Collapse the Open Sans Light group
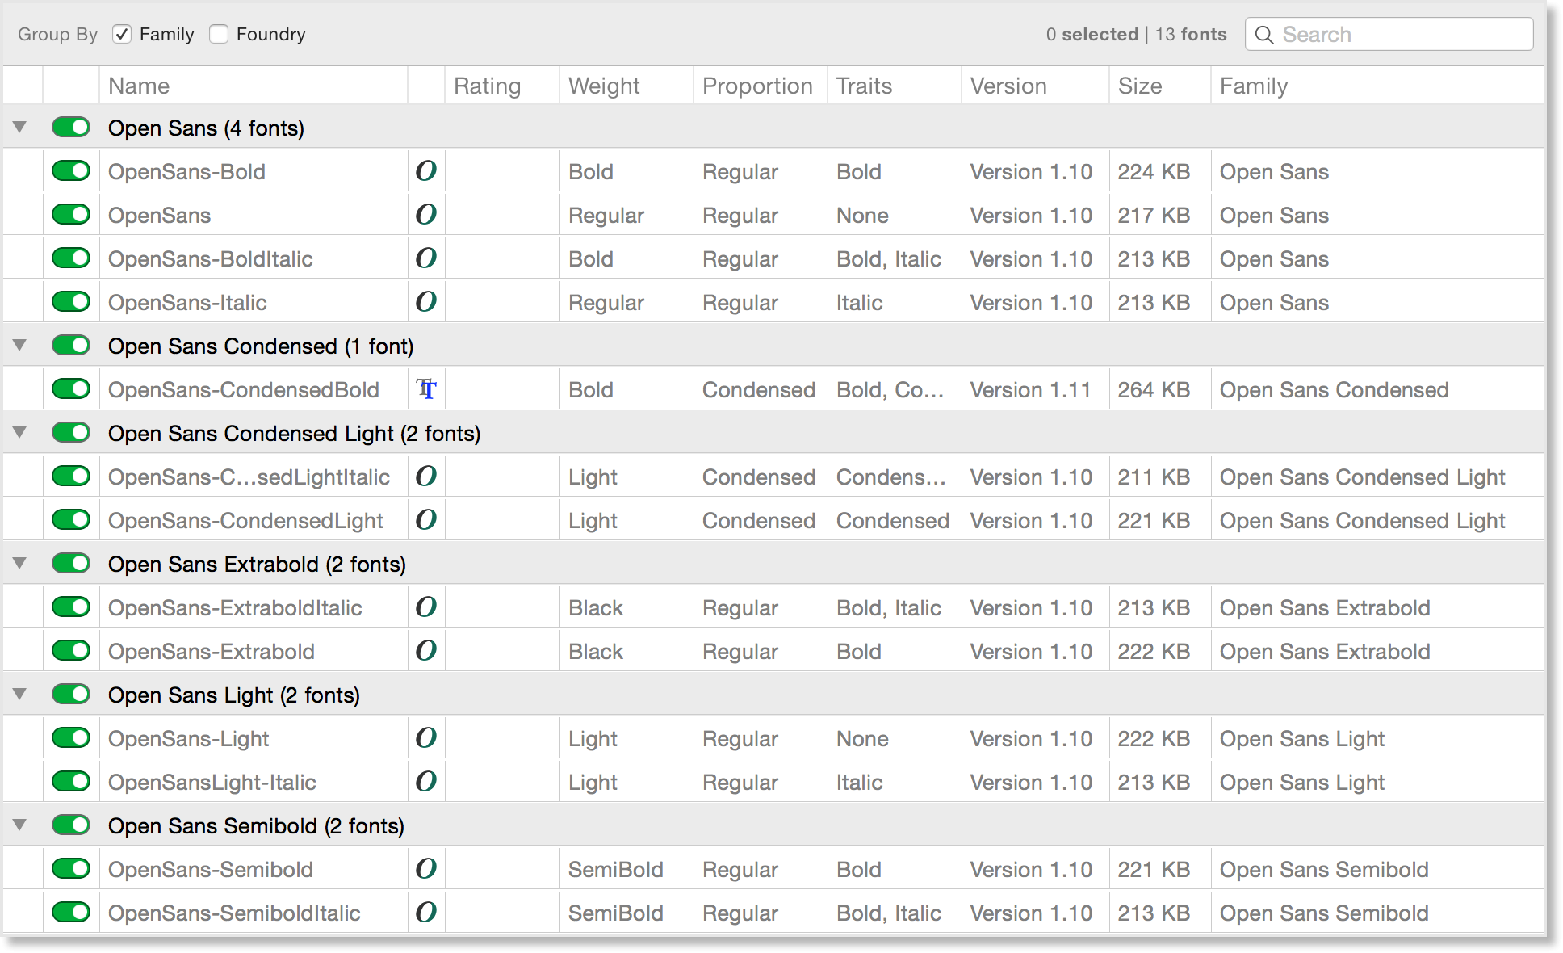 pos(20,694)
